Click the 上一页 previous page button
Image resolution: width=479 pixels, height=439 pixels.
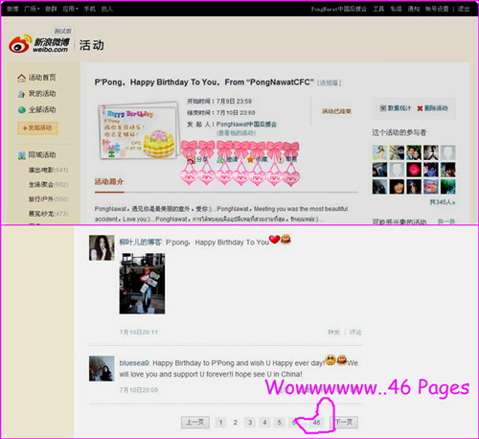coord(194,423)
